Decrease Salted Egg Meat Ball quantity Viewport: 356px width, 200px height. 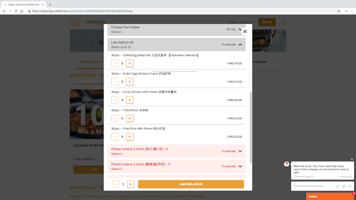coord(115,63)
